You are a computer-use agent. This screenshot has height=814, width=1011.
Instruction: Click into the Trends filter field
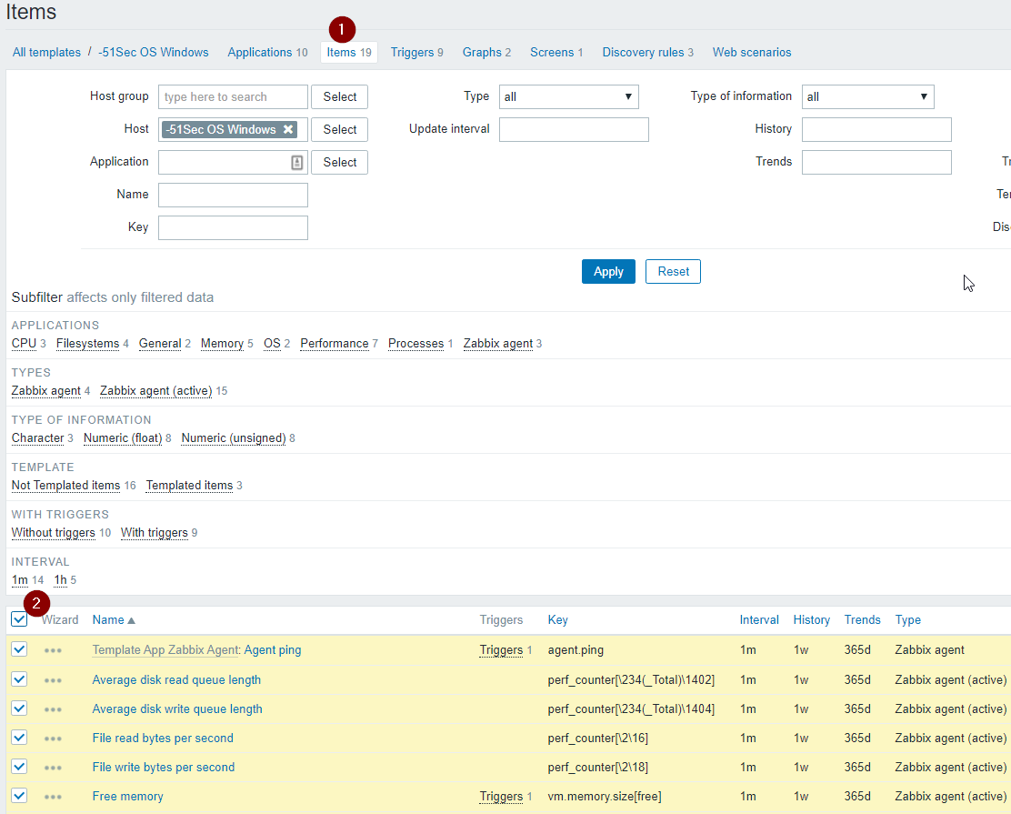(x=876, y=163)
